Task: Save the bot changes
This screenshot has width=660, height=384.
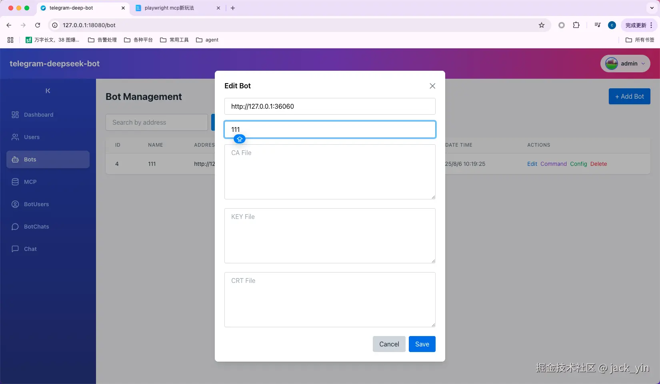Action: [422, 344]
